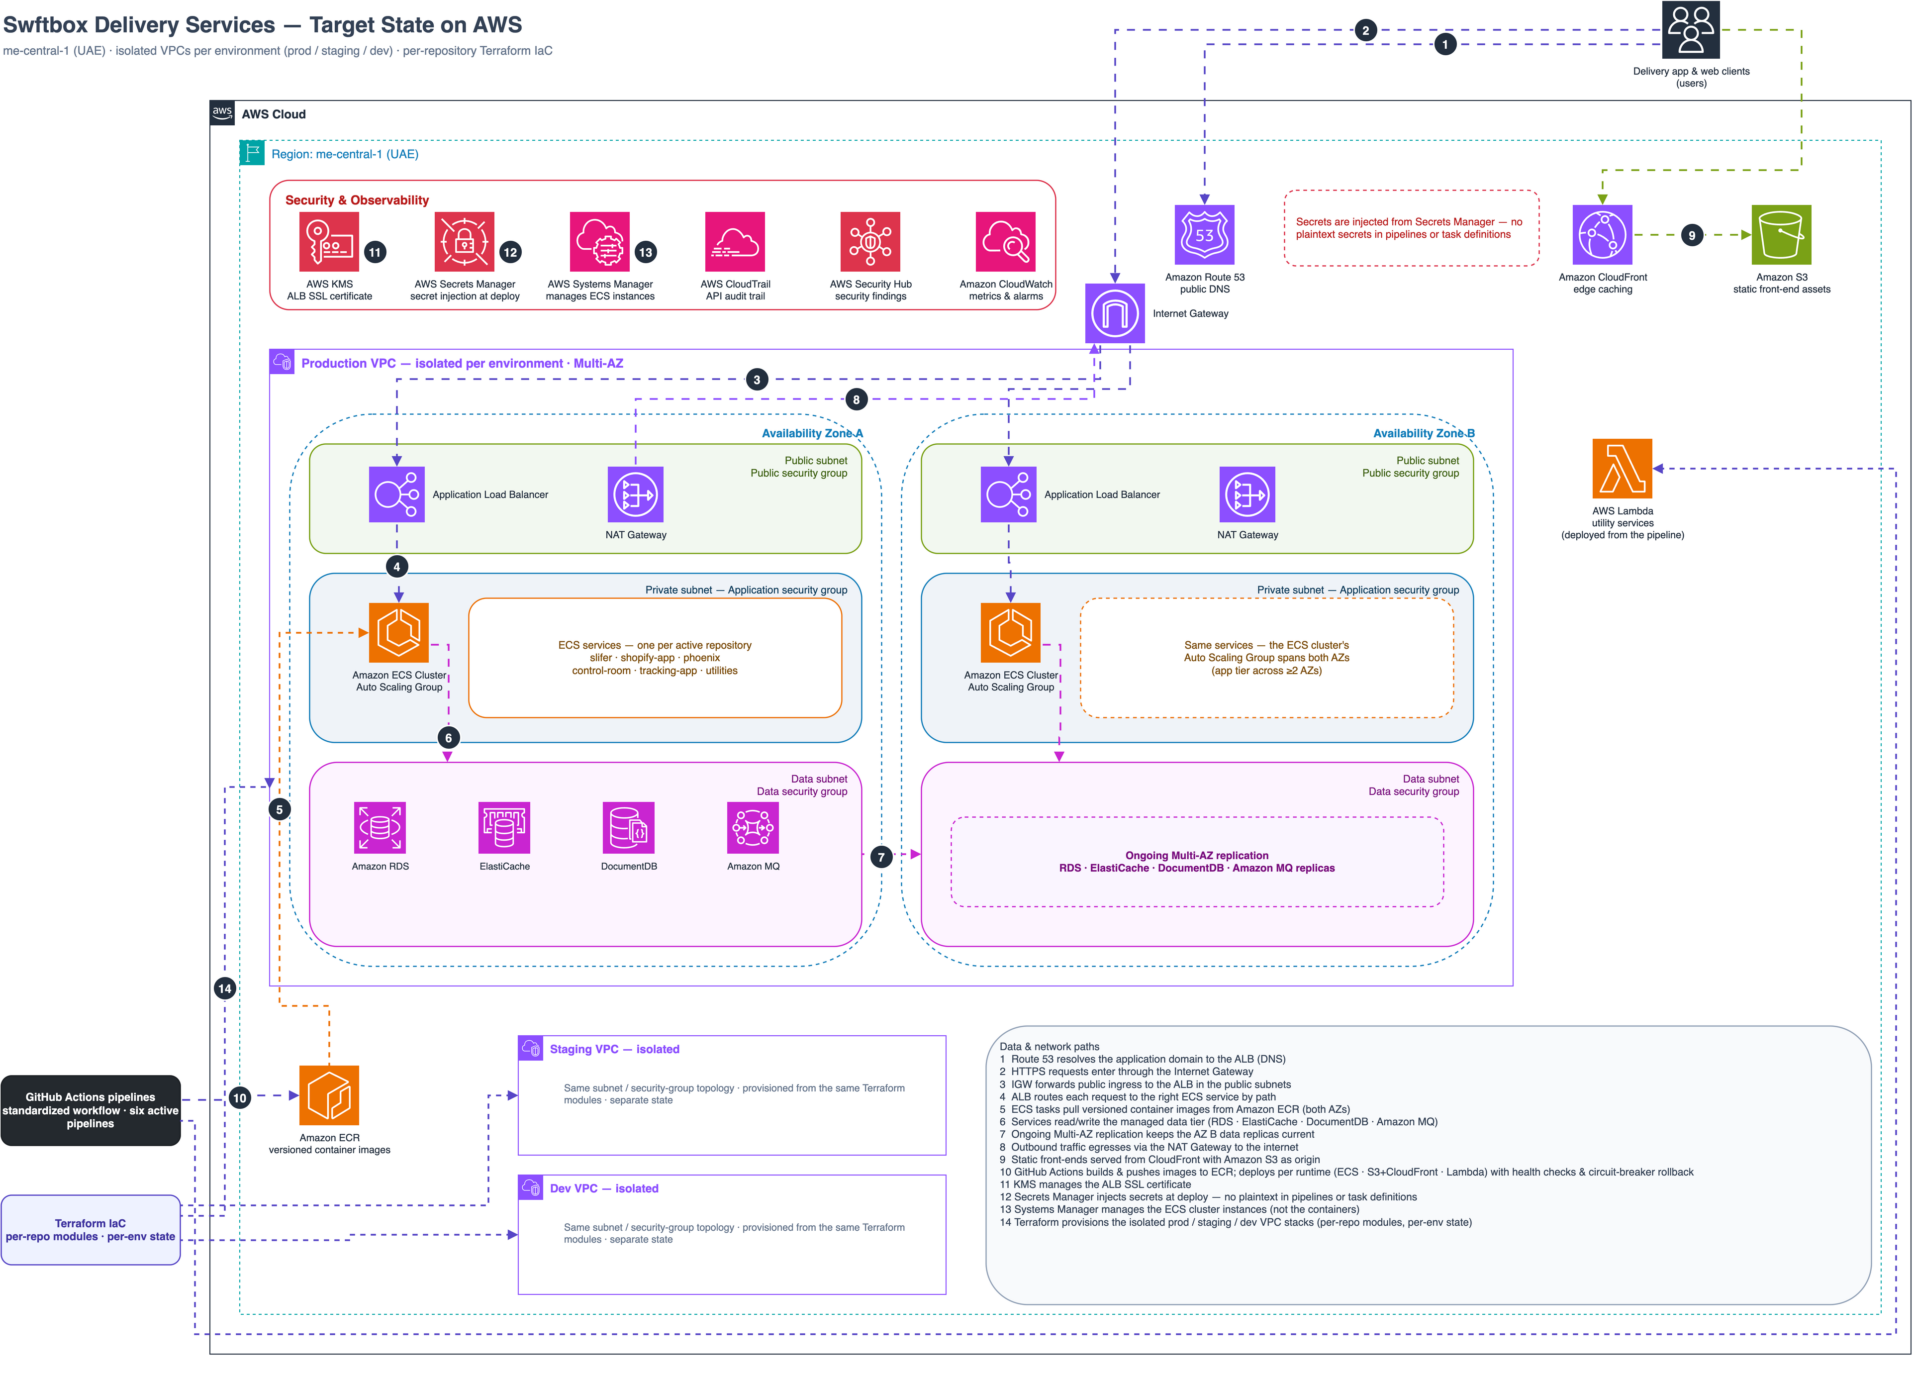The image size is (1913, 1377).
Task: Click the Amazon ECR icon
Action: pos(329,1095)
